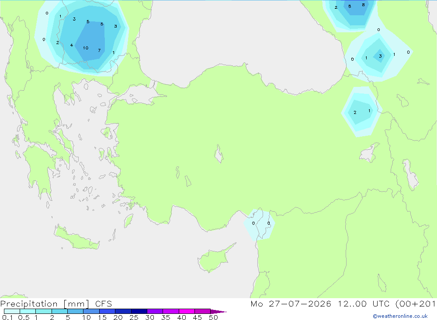The image size is (437, 320).
Task: Click the 'Precipitation [mm] CFS' title text
Action: [x=56, y=304]
